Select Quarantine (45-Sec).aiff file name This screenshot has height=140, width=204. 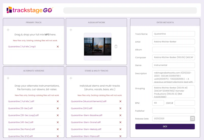[21, 122]
